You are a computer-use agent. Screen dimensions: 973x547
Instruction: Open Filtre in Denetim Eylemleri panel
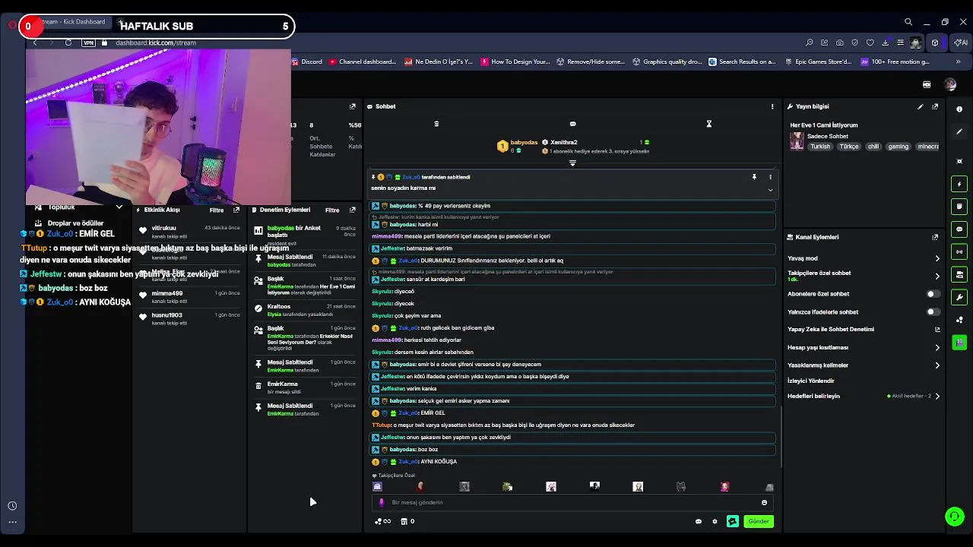[332, 210]
